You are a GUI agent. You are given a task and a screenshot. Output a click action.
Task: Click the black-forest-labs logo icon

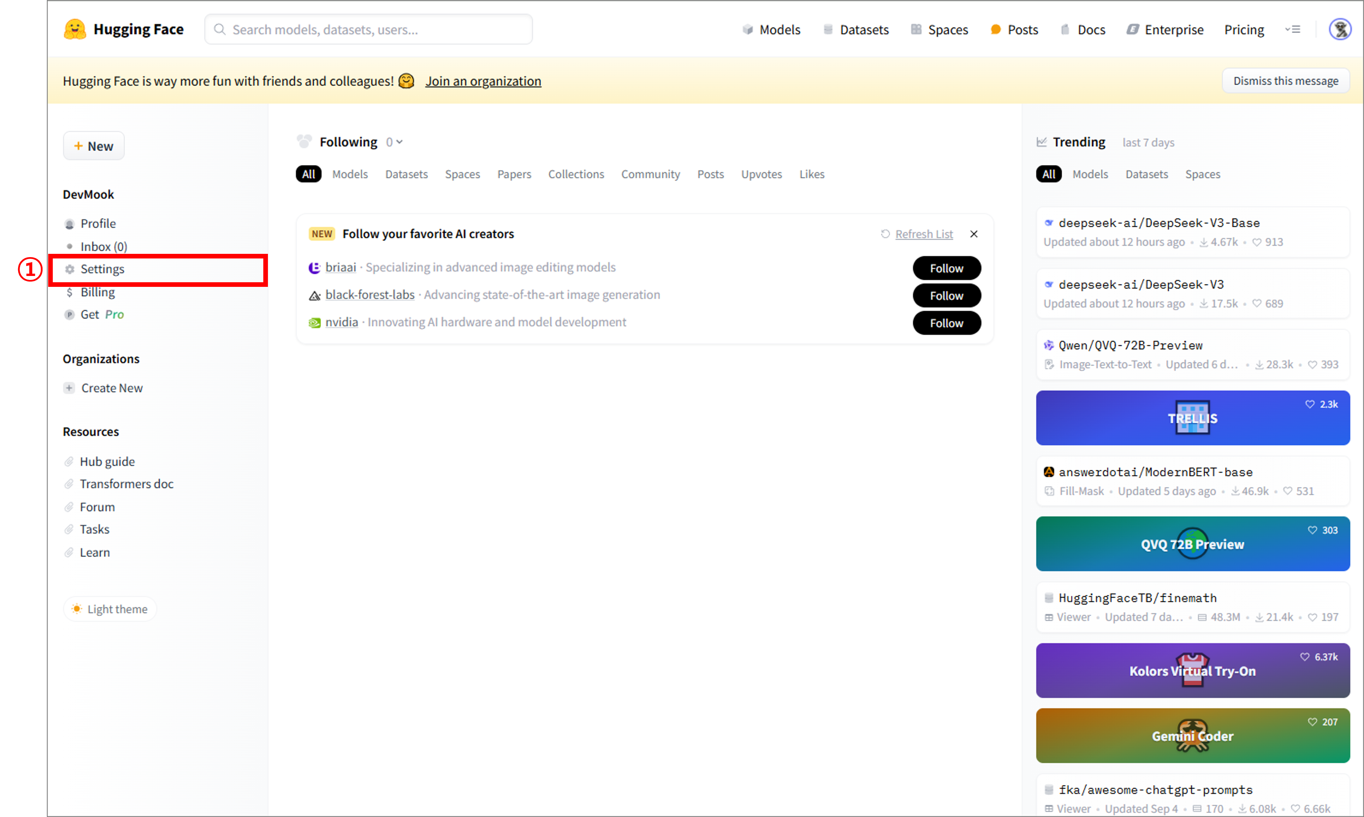[315, 296]
